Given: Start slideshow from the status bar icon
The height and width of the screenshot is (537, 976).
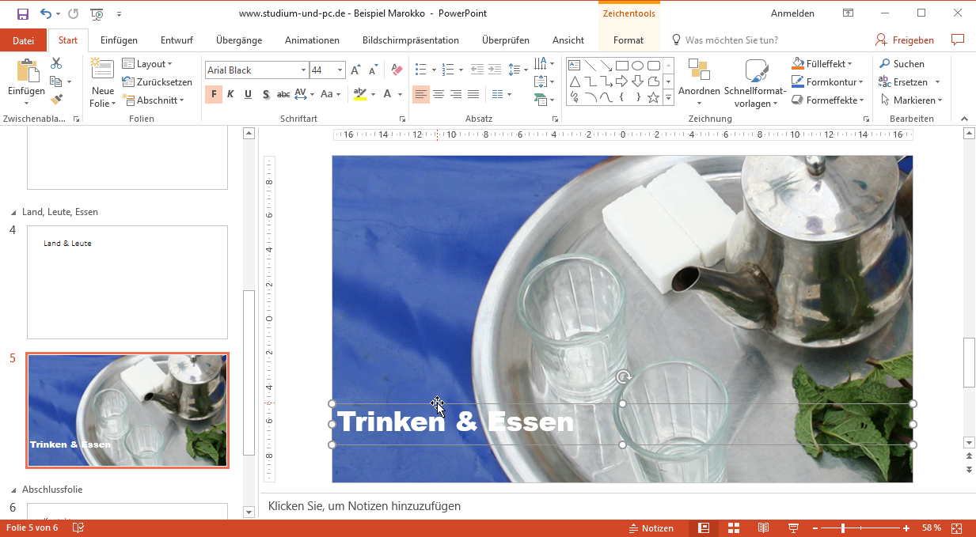Looking at the screenshot, I should (x=793, y=528).
